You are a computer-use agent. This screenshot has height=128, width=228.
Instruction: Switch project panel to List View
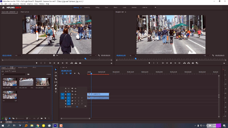coord(6,118)
